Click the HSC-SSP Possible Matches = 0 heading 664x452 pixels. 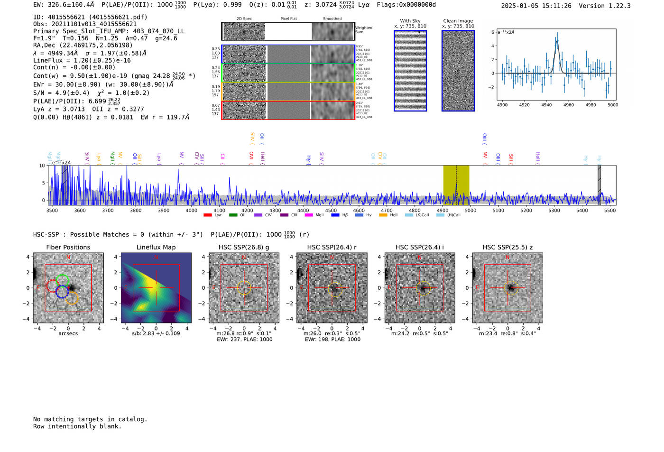(x=118, y=235)
